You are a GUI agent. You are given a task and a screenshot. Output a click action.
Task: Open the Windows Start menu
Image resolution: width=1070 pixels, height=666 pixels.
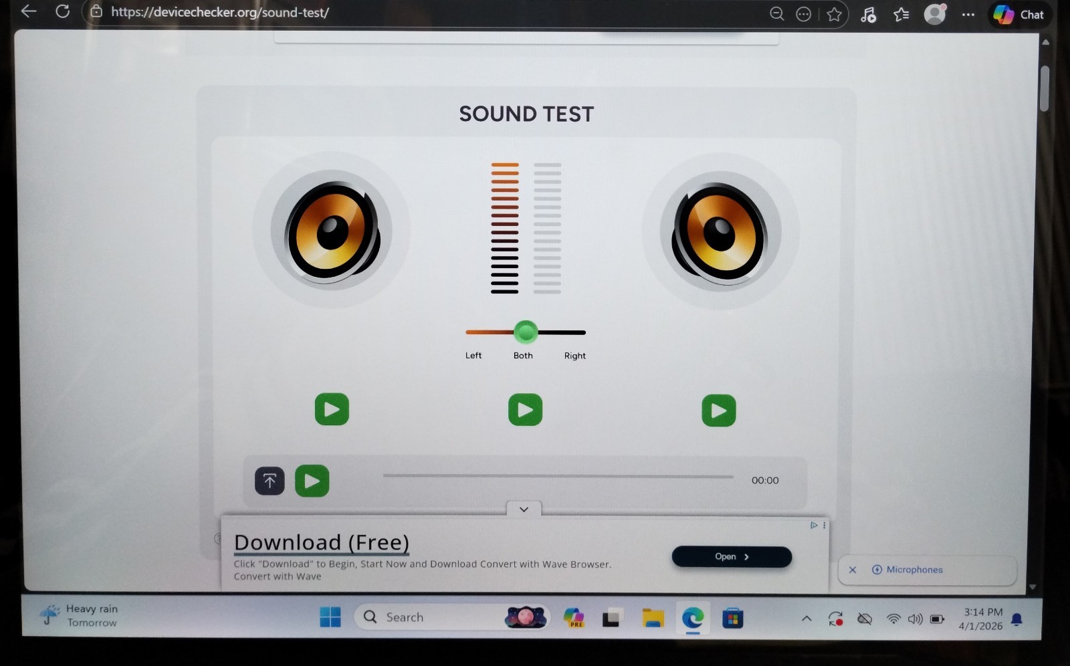tap(330, 617)
